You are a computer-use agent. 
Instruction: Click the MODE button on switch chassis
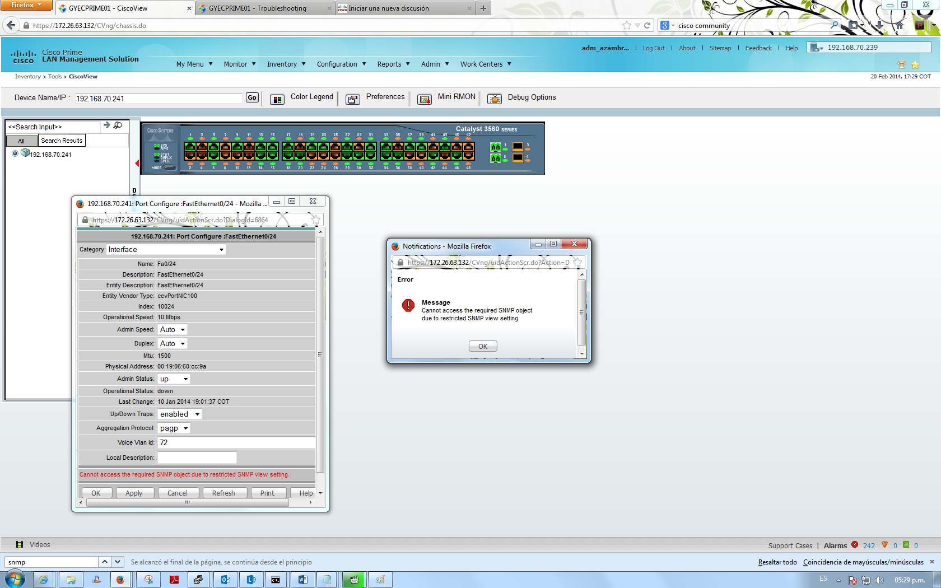tap(169, 167)
